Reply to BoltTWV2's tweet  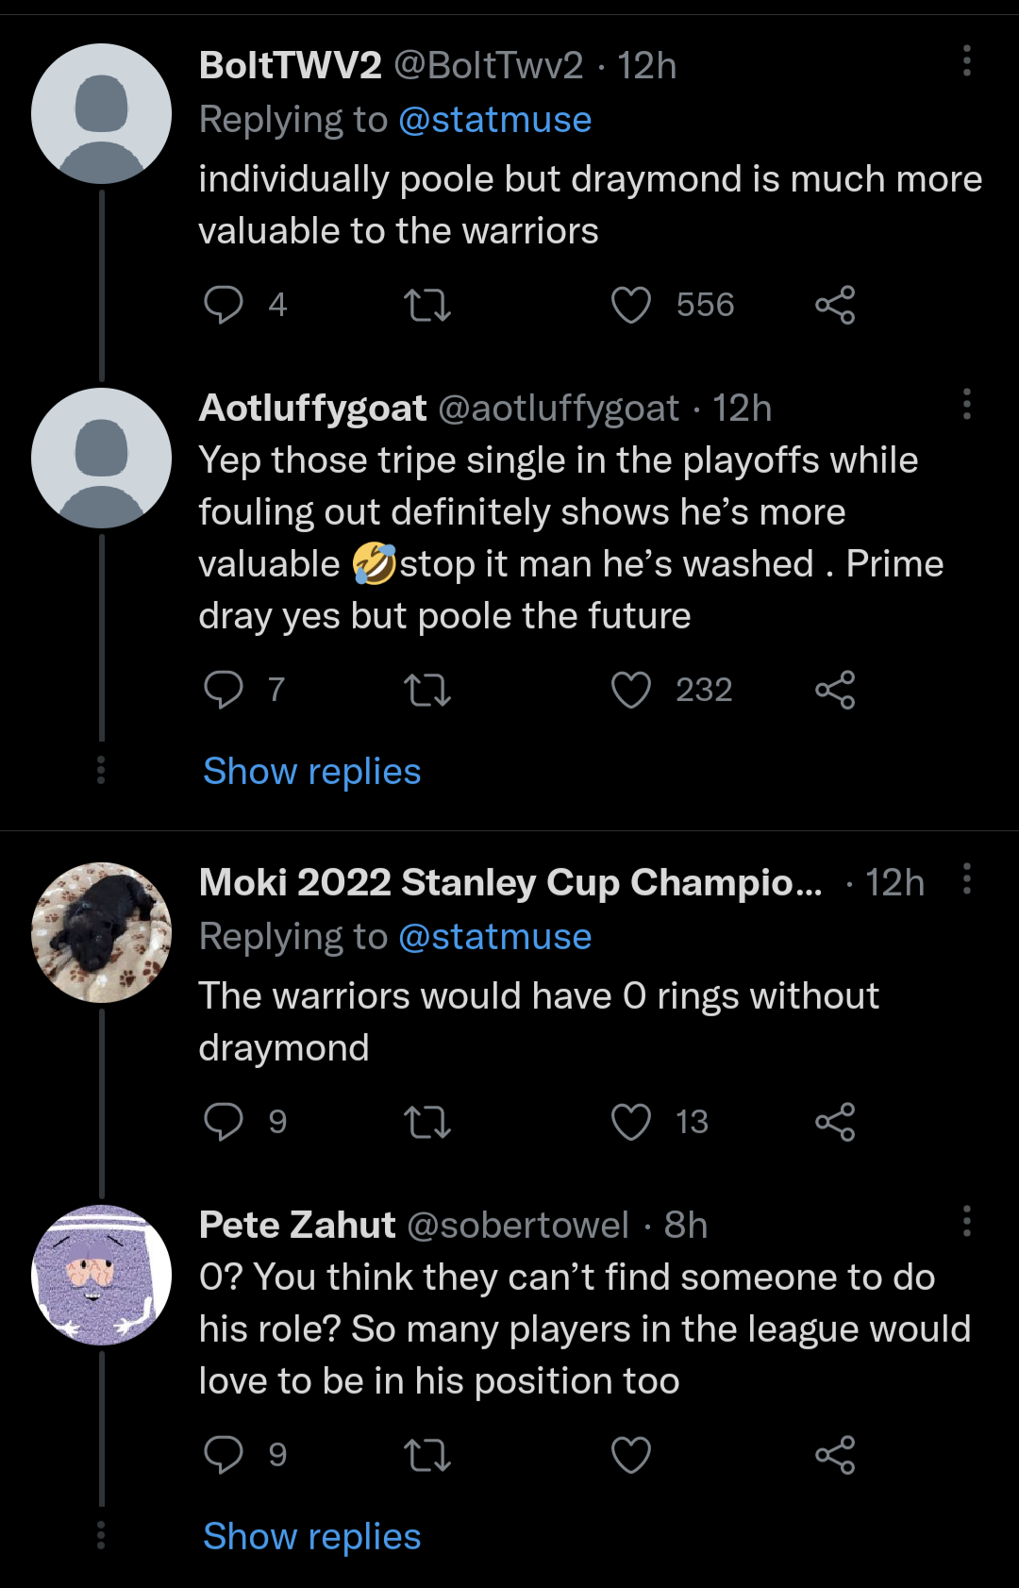[224, 305]
